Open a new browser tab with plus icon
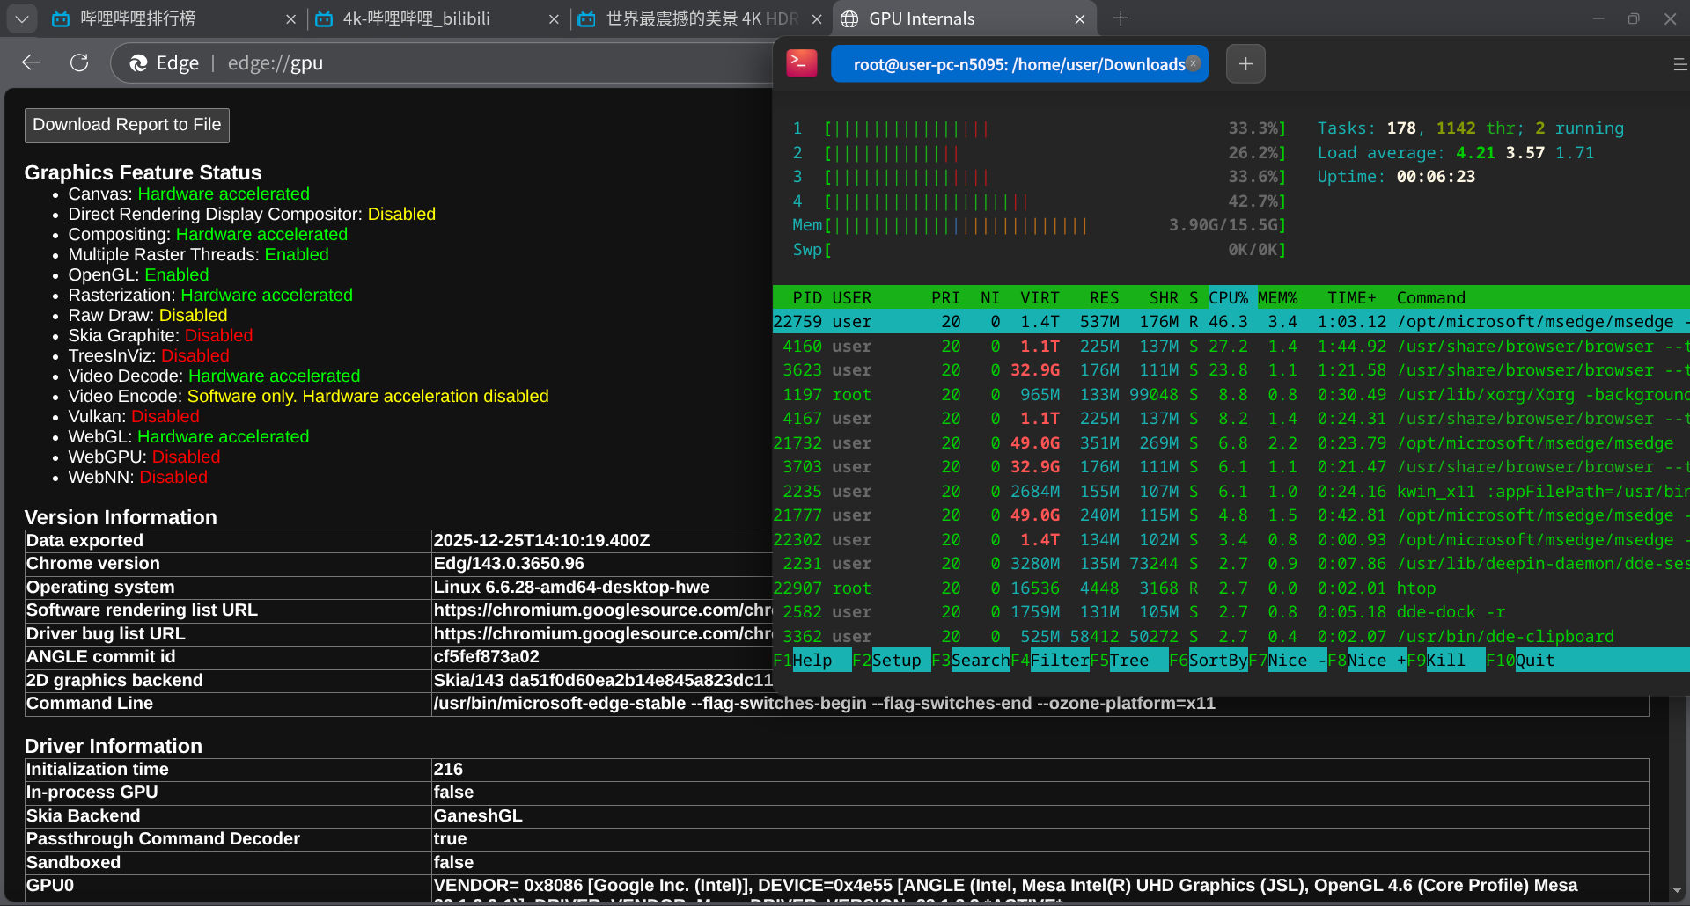The image size is (1690, 906). (1121, 18)
